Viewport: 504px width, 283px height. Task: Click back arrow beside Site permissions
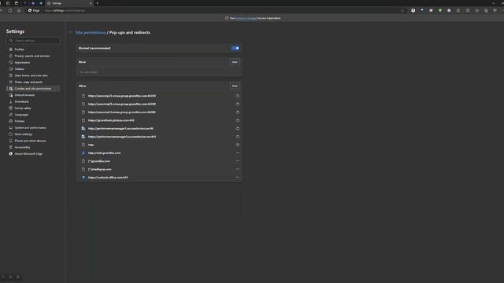[70, 32]
